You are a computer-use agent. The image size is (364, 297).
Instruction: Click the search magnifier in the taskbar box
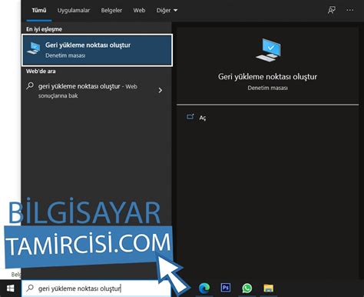(30, 288)
